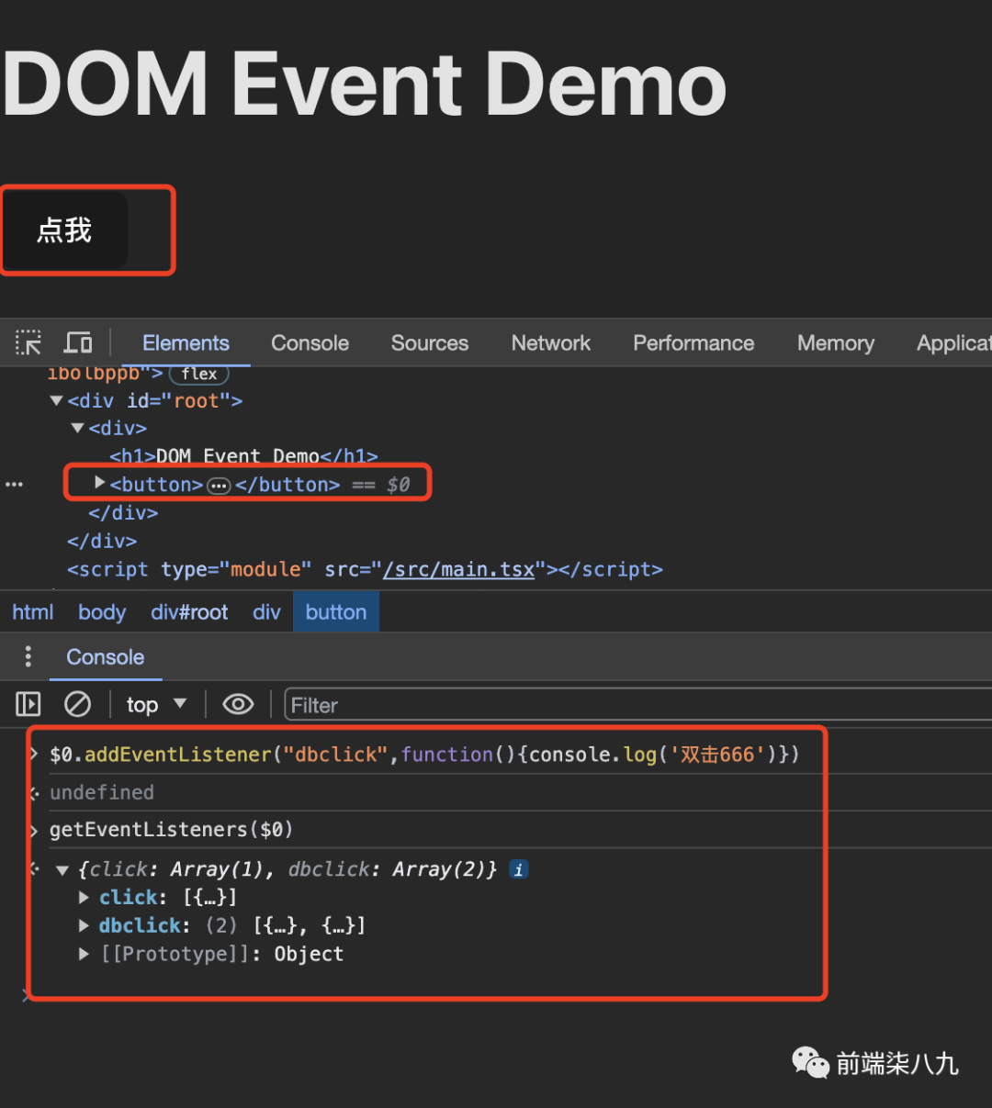This screenshot has width=992, height=1108.
Task: Select the h1 DOM Event Demo node
Action: tap(243, 456)
